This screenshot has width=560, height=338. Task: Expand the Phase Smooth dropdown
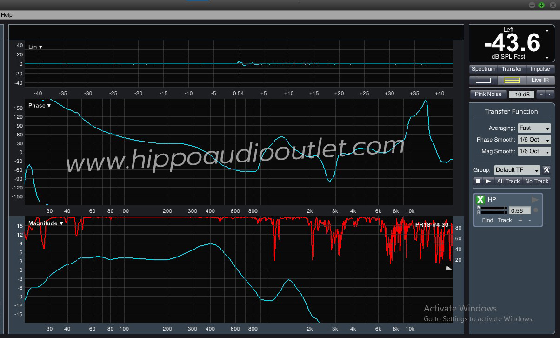click(x=534, y=140)
